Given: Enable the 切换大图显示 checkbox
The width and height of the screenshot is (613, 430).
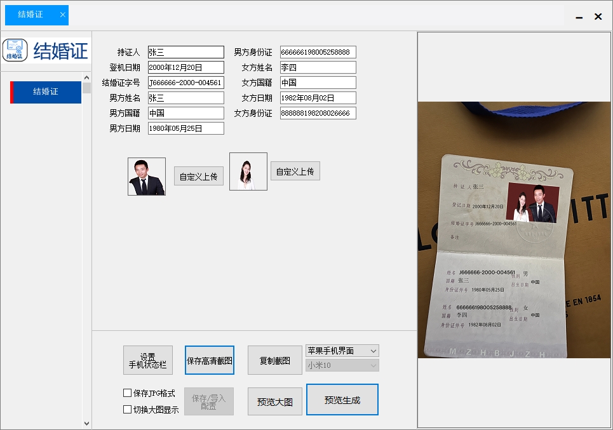Looking at the screenshot, I should click(x=127, y=409).
